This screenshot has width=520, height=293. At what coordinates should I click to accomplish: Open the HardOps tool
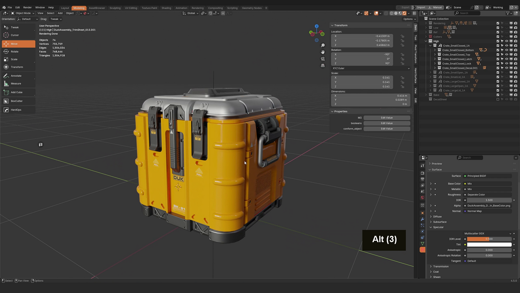click(18, 110)
